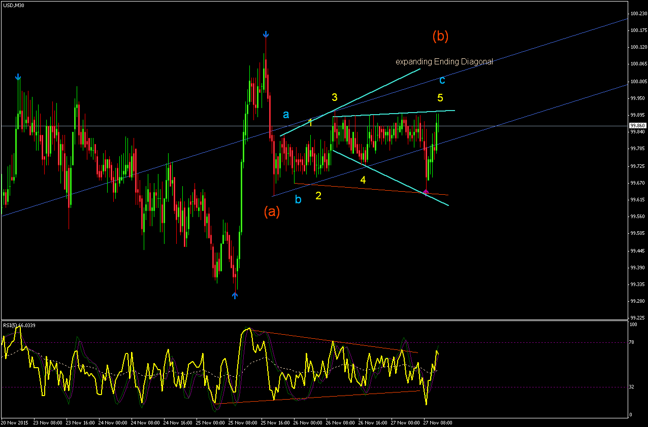648x427 pixels.
Task: Select the blue down arrow above the 25 Nov peak
Action: pos(266,34)
